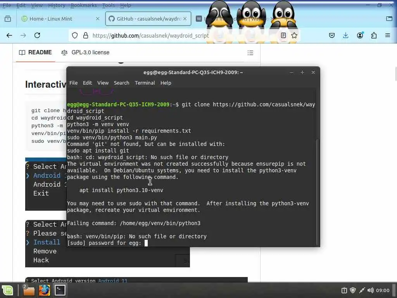Reload the GitHub page
This screenshot has width=397, height=298.
[x=37, y=35]
